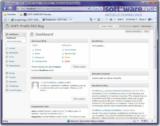The image size is (160, 126).
Task: Open the tab list dropdown arrow
Action: (x=9, y=20)
